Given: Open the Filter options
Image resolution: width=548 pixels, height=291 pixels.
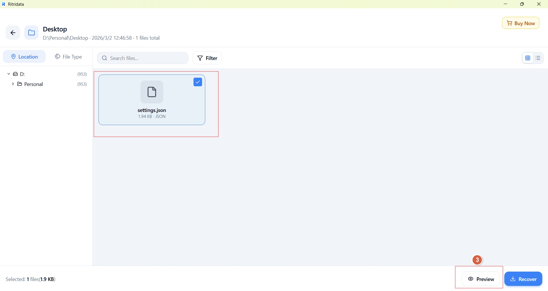Looking at the screenshot, I should pyautogui.click(x=207, y=58).
